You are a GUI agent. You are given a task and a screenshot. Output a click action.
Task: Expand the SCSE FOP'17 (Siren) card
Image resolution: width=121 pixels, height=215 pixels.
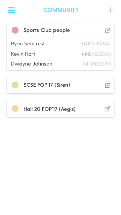click(x=61, y=85)
